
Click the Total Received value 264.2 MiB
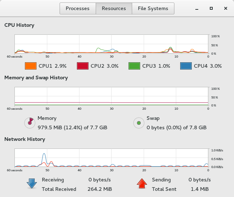point(100,189)
